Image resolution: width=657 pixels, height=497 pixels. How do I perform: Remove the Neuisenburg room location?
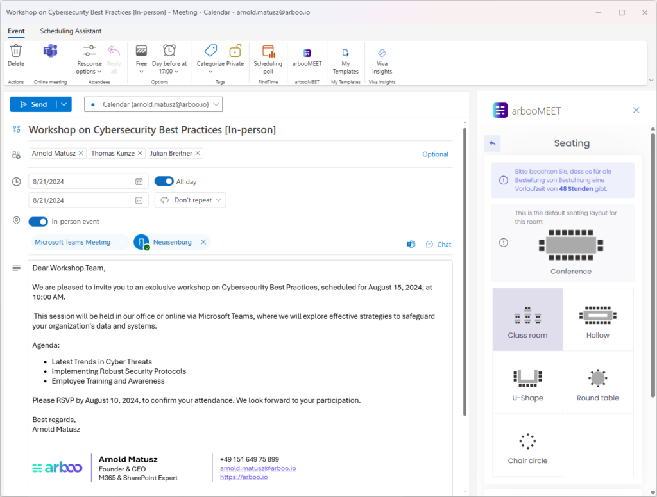pyautogui.click(x=203, y=242)
